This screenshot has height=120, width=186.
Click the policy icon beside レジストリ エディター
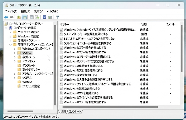(61, 39)
